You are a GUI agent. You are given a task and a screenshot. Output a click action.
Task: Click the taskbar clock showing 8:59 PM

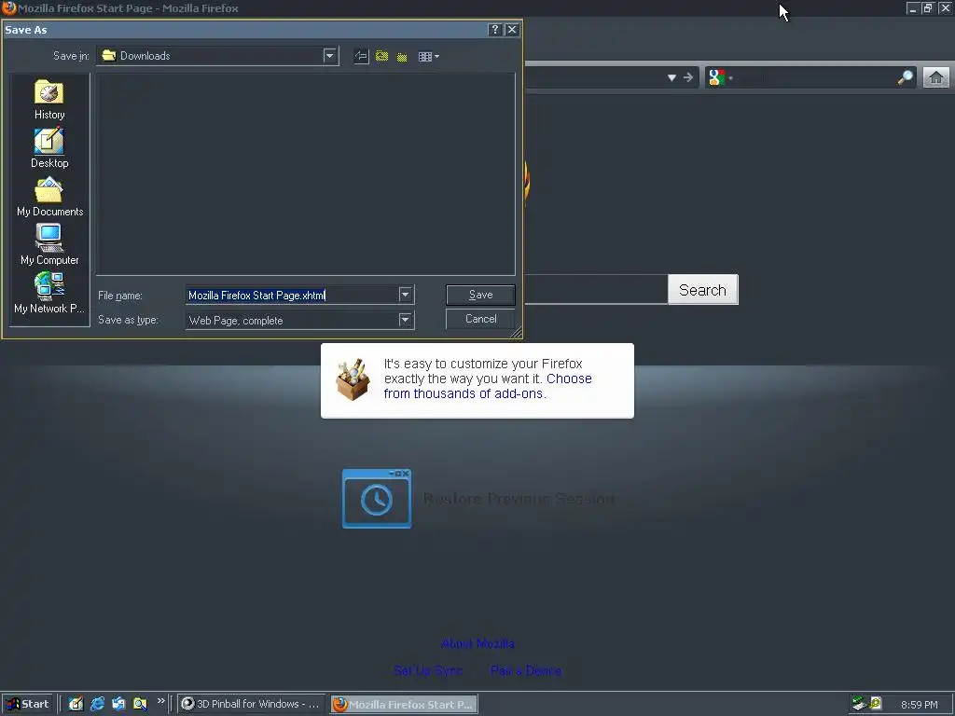tap(919, 705)
